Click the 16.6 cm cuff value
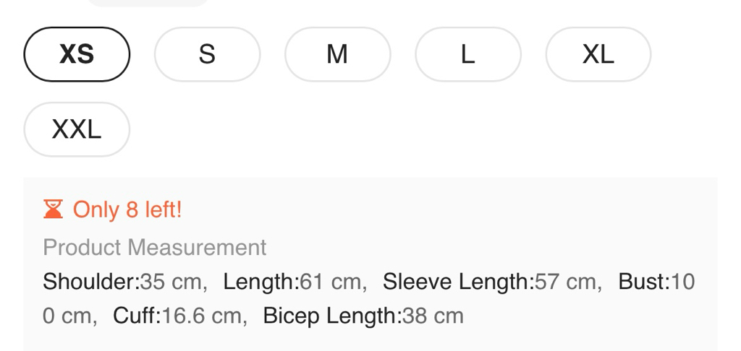Screen dimensions: 741x351 (x=200, y=316)
